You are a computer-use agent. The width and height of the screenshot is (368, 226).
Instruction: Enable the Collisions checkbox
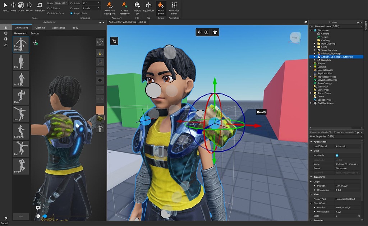tap(48, 8)
